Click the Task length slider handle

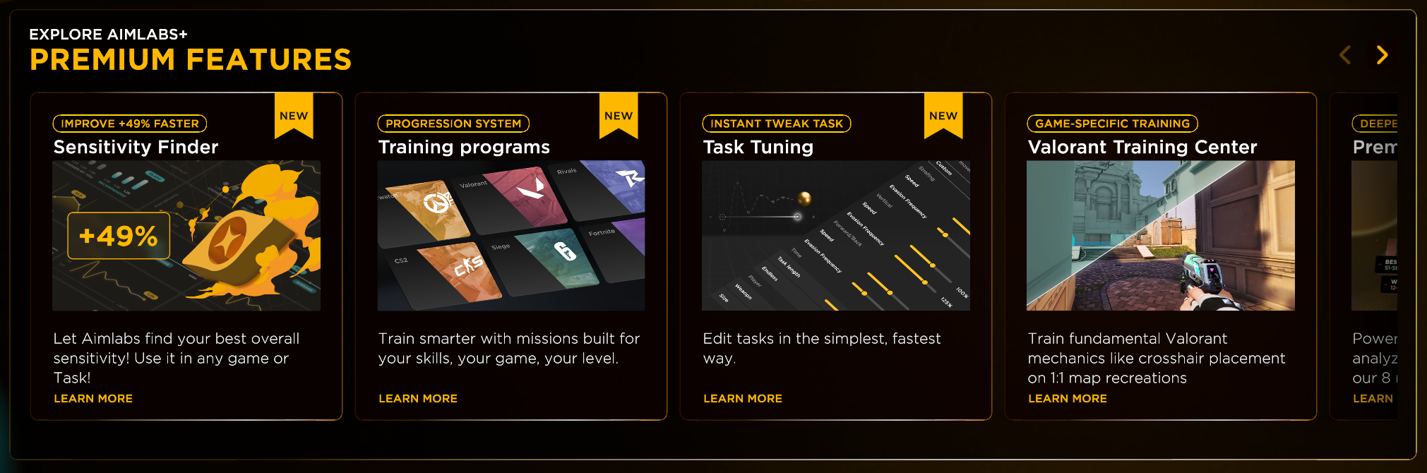[864, 294]
